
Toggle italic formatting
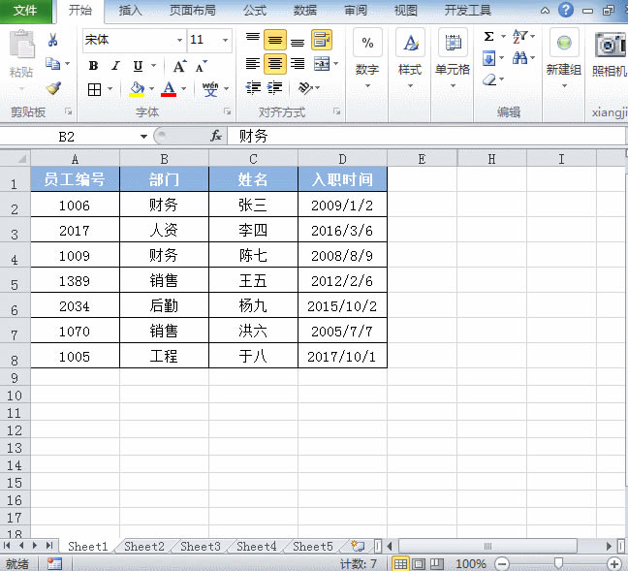(x=115, y=65)
